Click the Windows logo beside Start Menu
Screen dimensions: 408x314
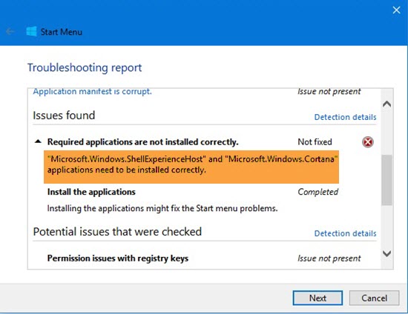(x=31, y=32)
